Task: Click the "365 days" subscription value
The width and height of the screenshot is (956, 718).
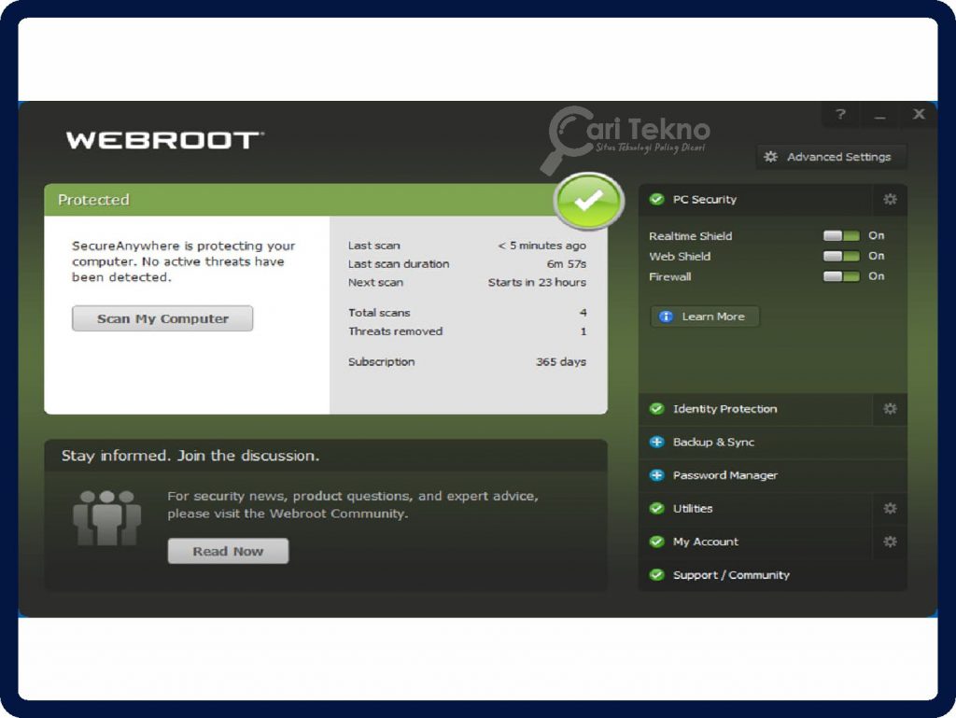Action: [x=561, y=361]
